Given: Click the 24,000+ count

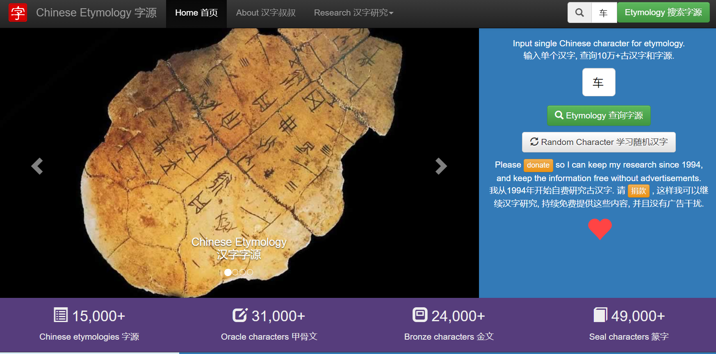Looking at the screenshot, I should [x=458, y=316].
